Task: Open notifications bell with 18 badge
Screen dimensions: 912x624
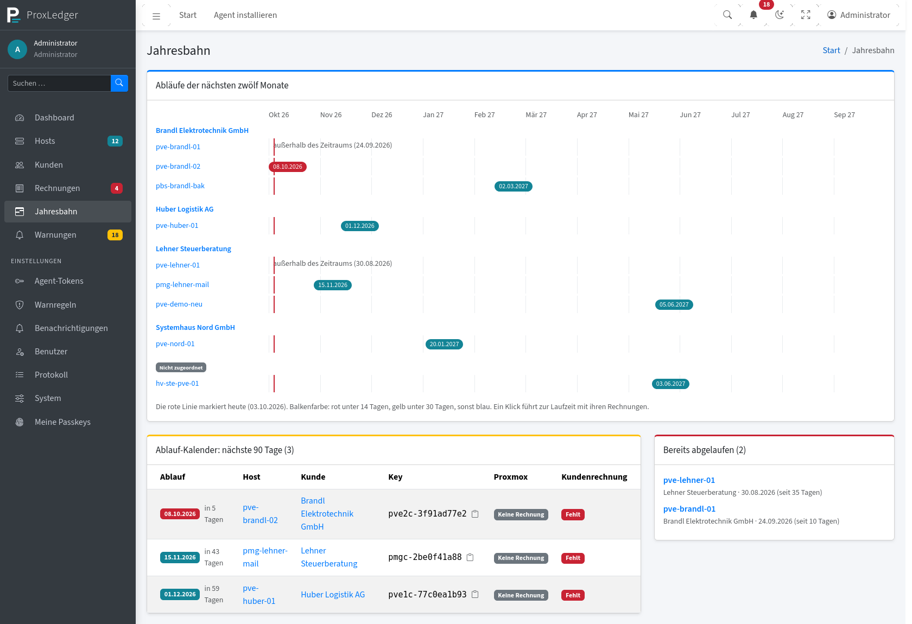Action: point(753,15)
